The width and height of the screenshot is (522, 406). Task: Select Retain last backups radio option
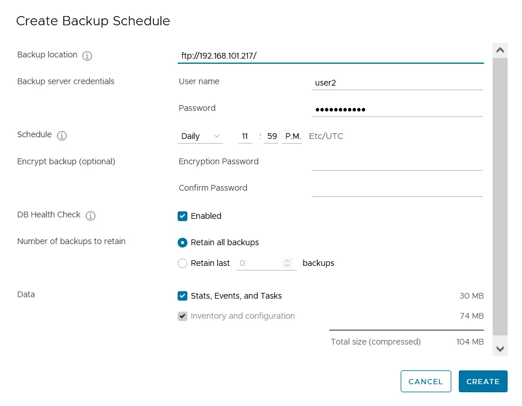click(183, 263)
